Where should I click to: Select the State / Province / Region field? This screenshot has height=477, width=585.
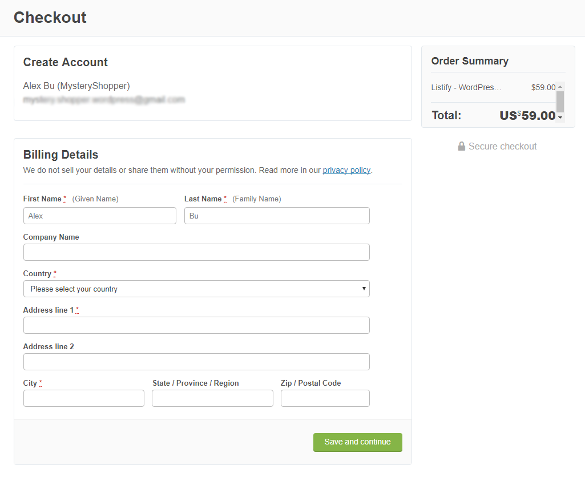click(x=212, y=398)
